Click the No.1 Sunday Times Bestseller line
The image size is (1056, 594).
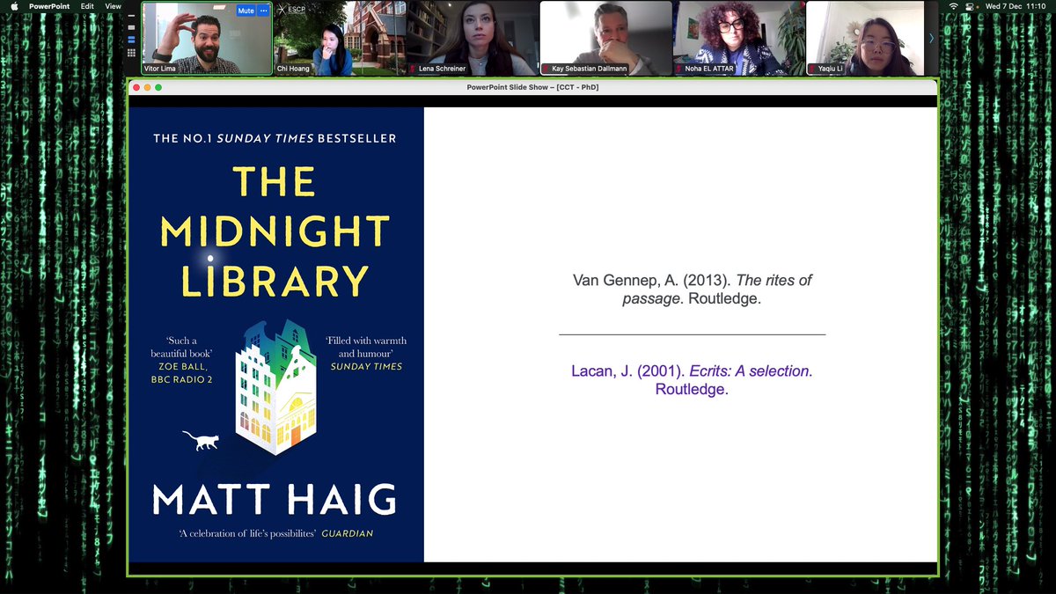(x=275, y=138)
